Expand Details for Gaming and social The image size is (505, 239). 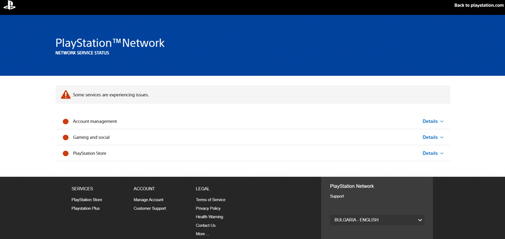coord(433,137)
